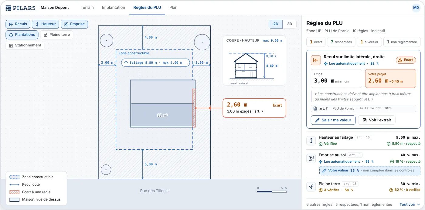The height and width of the screenshot is (210, 425).
Task: Open the MD user avatar menu
Action: (416, 8)
